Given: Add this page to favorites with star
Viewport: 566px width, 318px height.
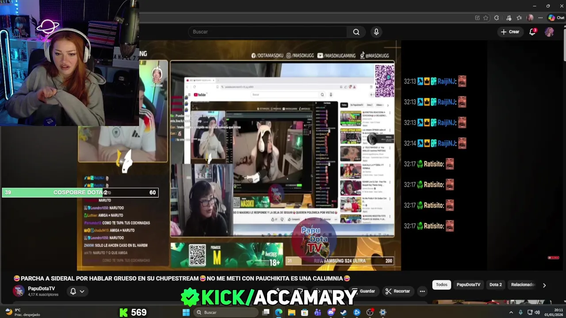Looking at the screenshot, I should click(486, 18).
